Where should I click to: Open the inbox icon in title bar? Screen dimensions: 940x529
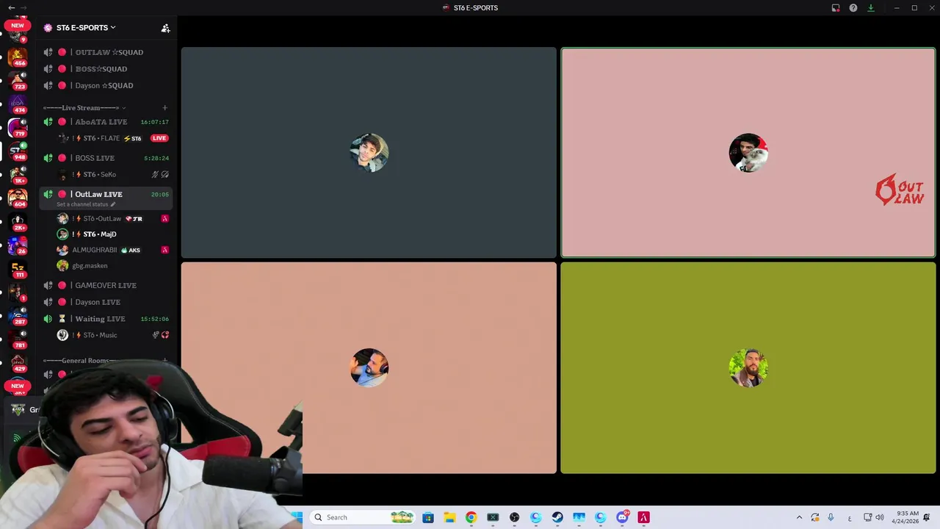(x=836, y=8)
